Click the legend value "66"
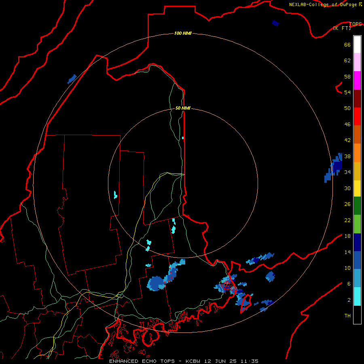The image size is (364, 364). click(x=347, y=44)
